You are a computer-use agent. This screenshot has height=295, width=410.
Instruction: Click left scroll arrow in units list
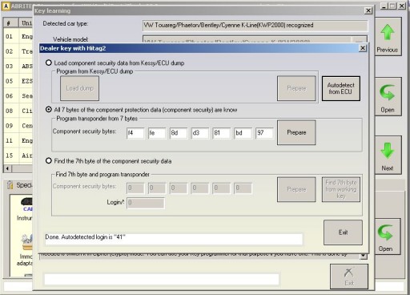pos(7,168)
